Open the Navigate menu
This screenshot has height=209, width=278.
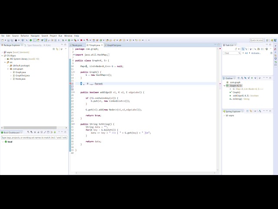point(35,36)
